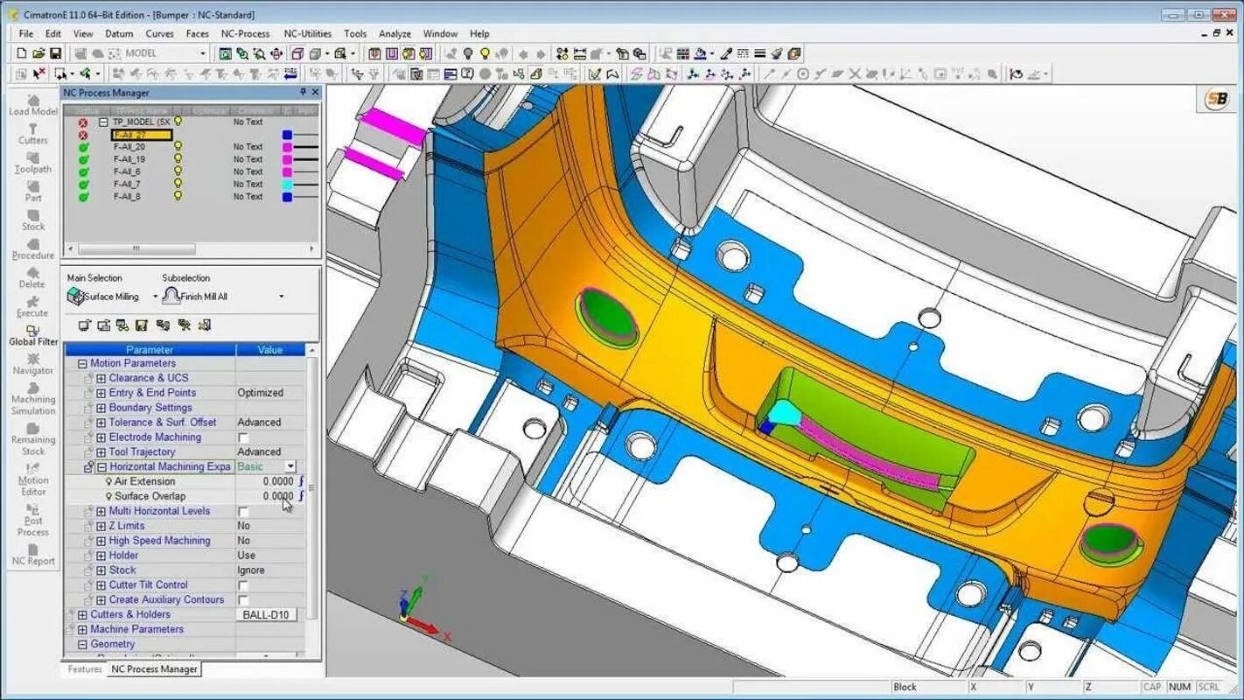Collapse the Motion Parameters group
The width and height of the screenshot is (1244, 700).
[x=82, y=363]
